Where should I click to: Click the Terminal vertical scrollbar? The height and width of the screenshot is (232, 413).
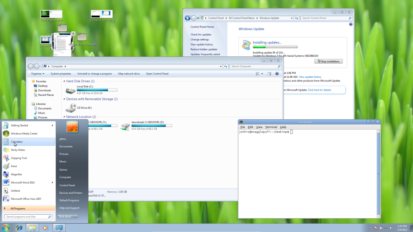click(x=378, y=174)
